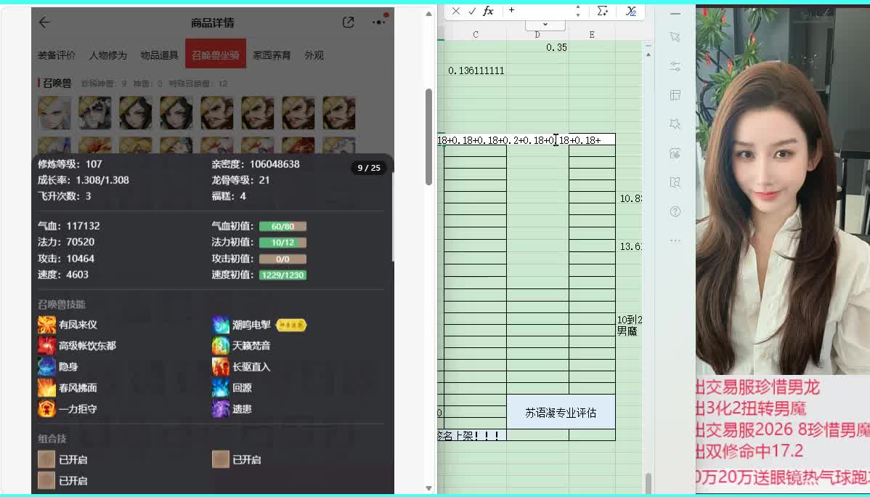Screen dimensions: 870x497
Task: Open the three-dot more menu with red dot
Action: click(379, 22)
